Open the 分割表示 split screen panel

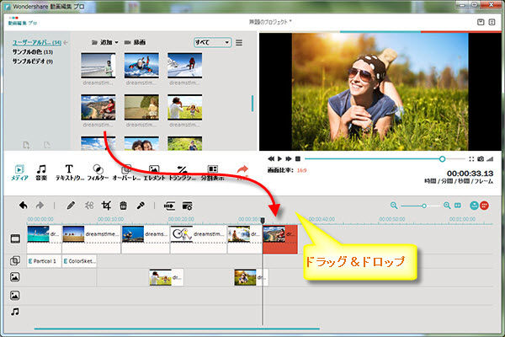coord(213,173)
